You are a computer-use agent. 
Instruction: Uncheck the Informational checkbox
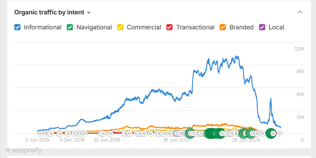point(17,27)
